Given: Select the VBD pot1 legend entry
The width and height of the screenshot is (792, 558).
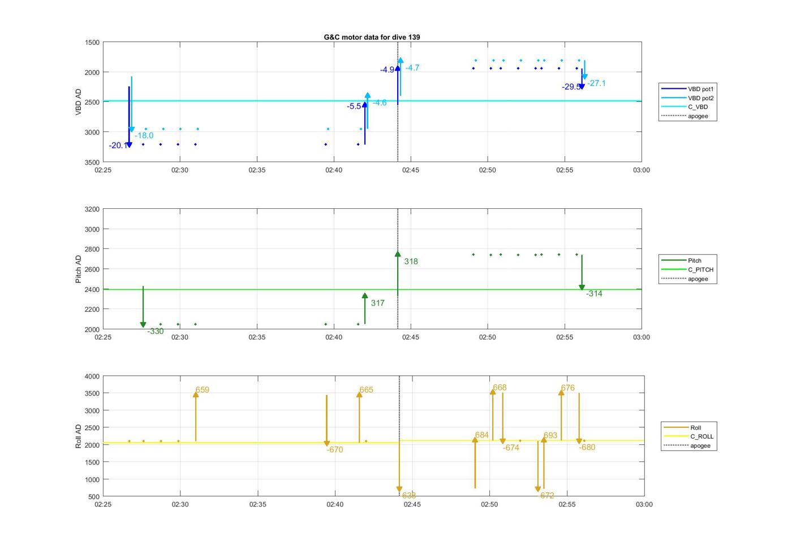Looking at the screenshot, I should coord(688,89).
